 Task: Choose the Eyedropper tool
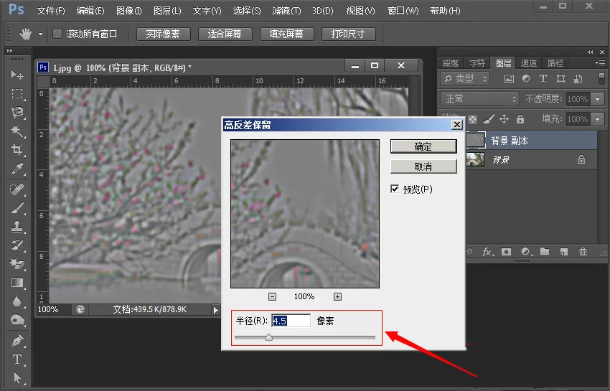(x=17, y=169)
